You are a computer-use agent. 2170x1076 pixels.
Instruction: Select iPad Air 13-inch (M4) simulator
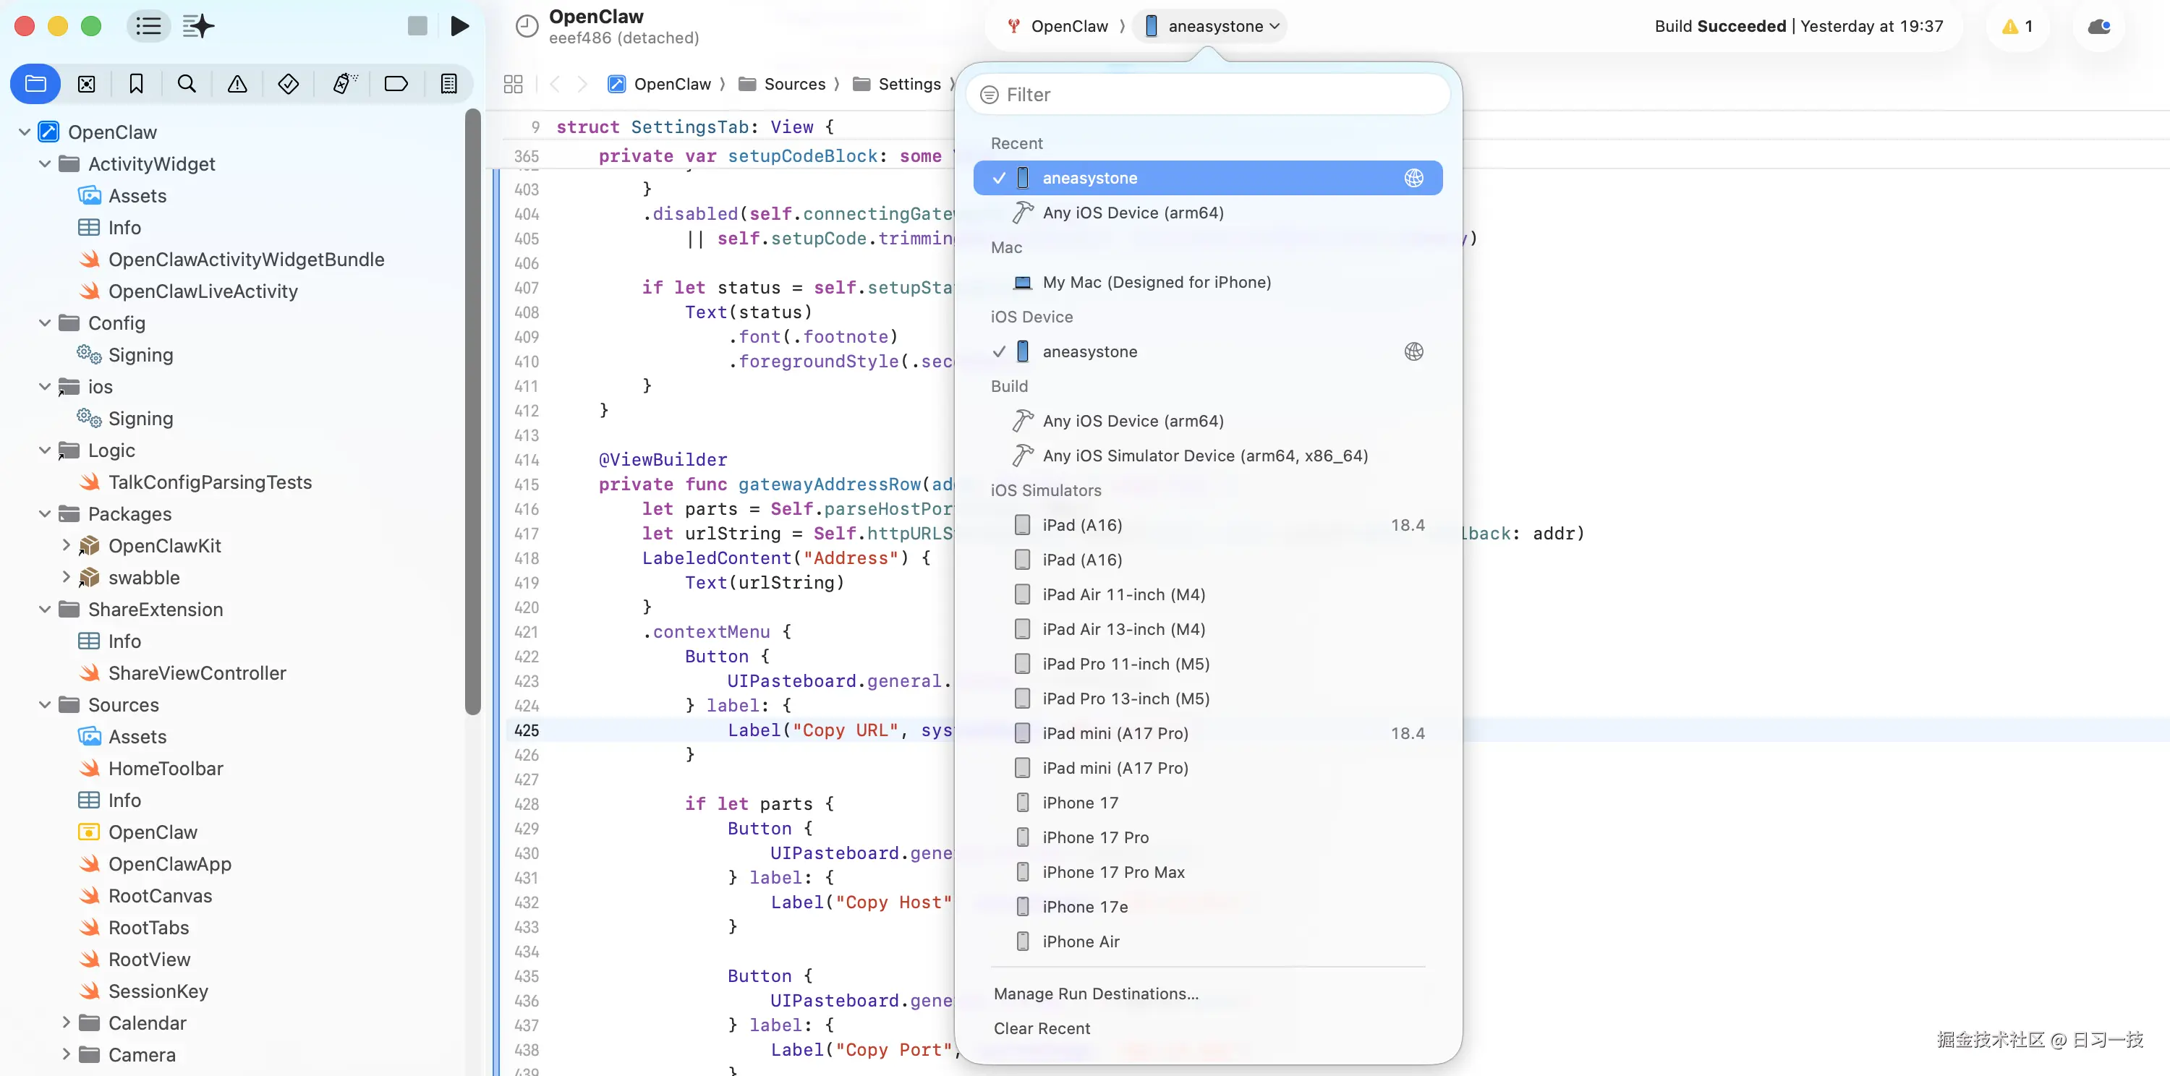tap(1207, 629)
